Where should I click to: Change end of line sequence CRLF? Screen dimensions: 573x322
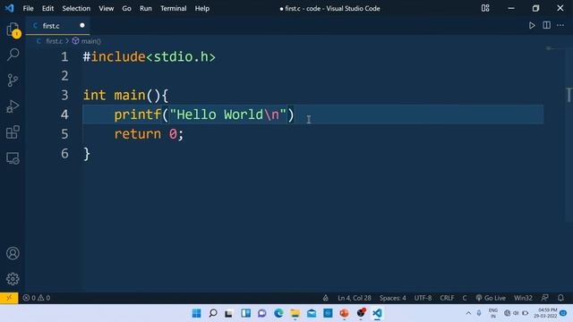pos(447,298)
